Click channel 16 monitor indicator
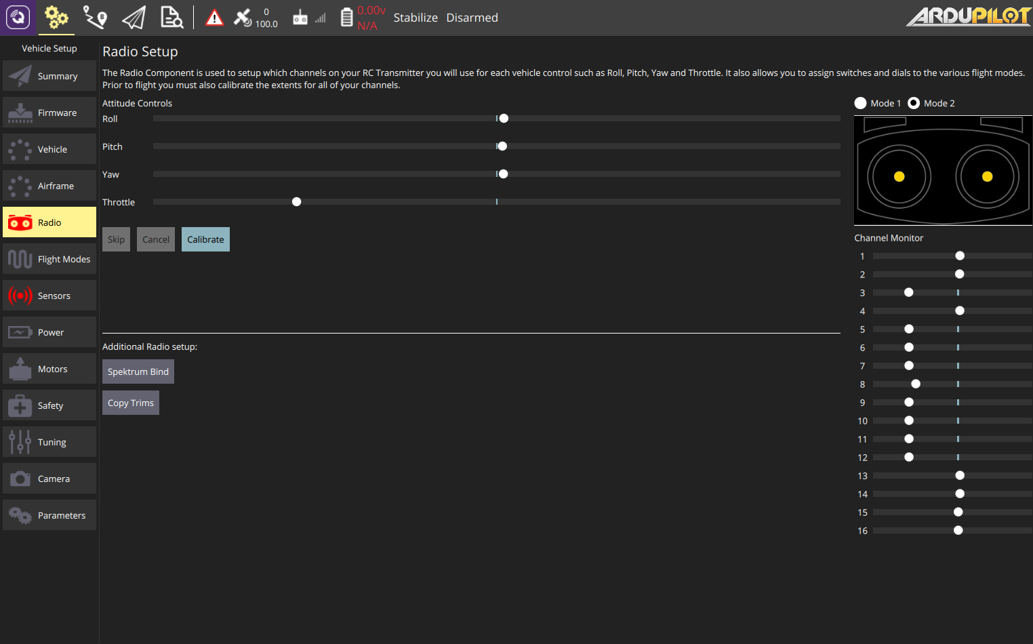Screen dimensions: 1033x644 click(x=958, y=530)
